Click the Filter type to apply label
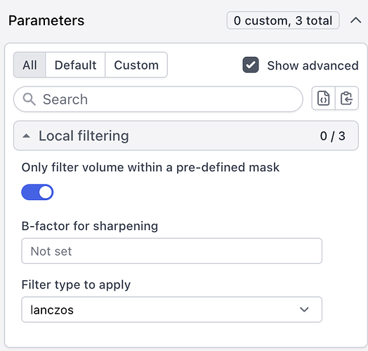Viewport: 368px width, 351px height. coord(76,285)
